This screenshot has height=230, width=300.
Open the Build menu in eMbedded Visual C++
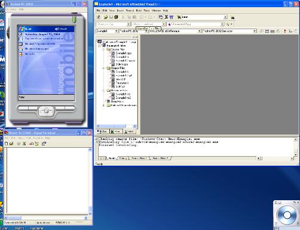[139, 11]
